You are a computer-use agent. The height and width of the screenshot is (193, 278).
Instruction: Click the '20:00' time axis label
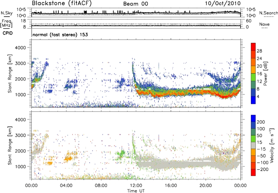pyautogui.click(x=206, y=186)
